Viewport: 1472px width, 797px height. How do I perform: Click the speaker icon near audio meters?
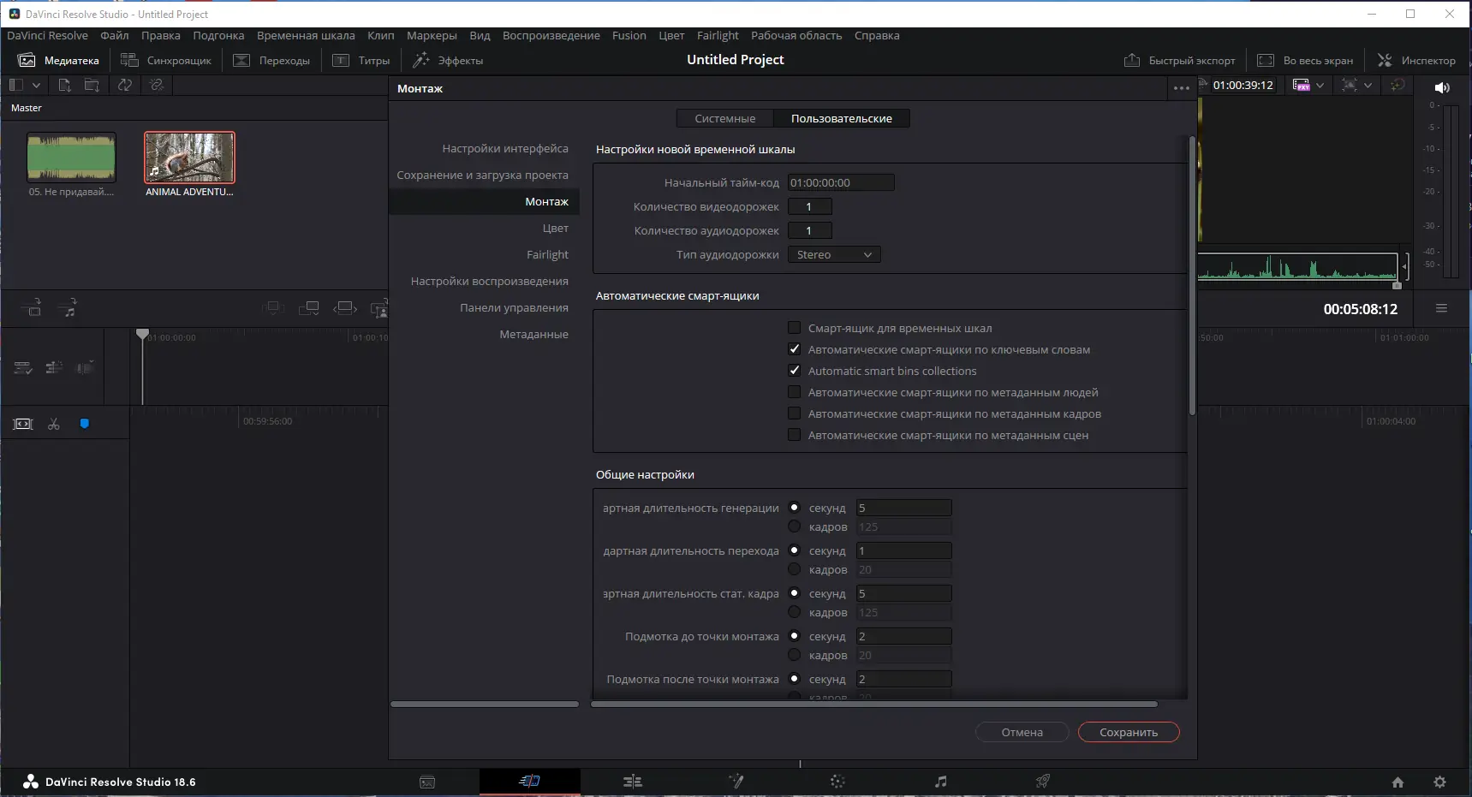[x=1443, y=87]
